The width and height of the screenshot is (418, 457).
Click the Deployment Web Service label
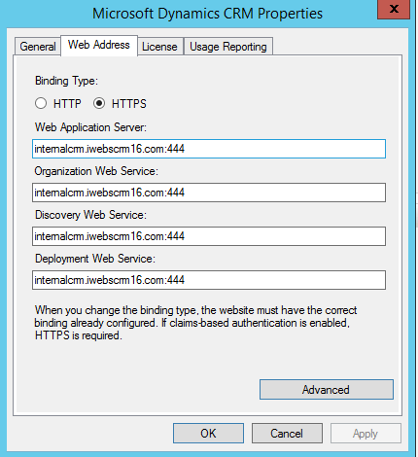coord(95,259)
